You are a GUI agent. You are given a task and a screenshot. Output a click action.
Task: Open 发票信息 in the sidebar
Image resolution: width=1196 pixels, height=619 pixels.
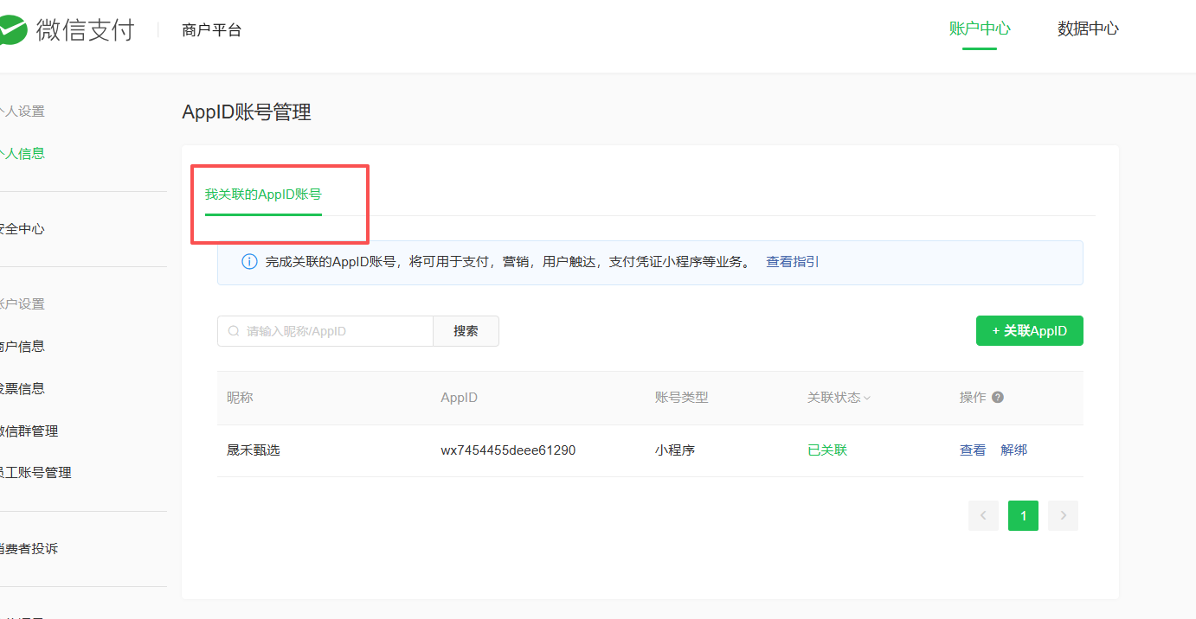pyautogui.click(x=23, y=389)
